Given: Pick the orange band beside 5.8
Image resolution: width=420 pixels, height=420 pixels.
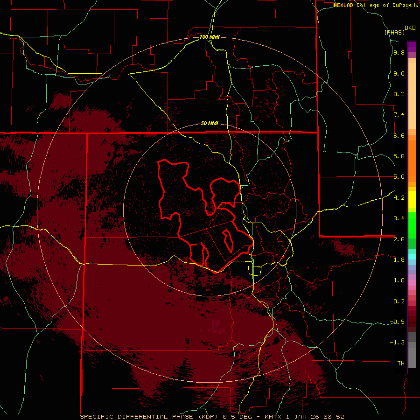Looking at the screenshot, I should [412, 161].
